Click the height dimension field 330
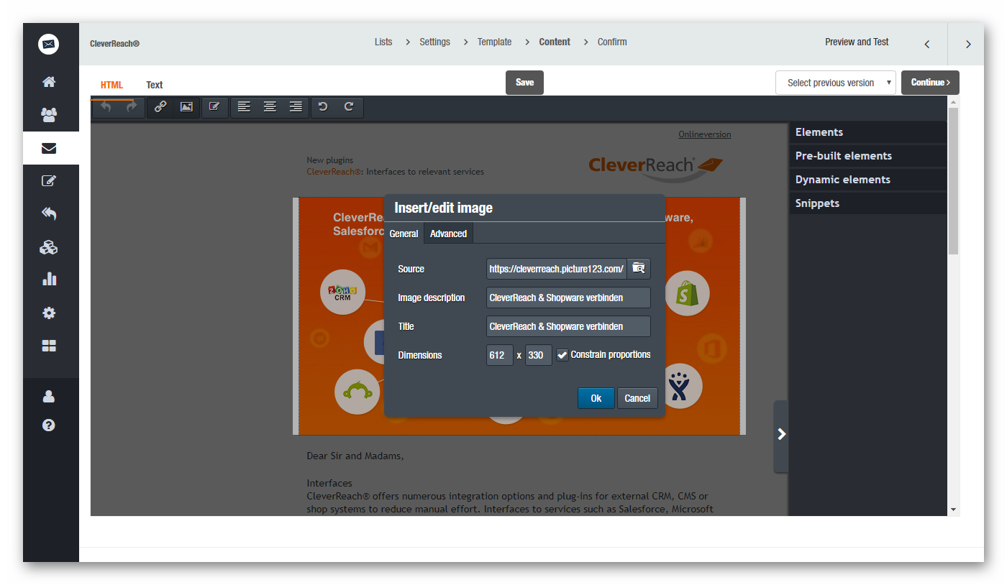The image size is (1007, 585). [539, 355]
